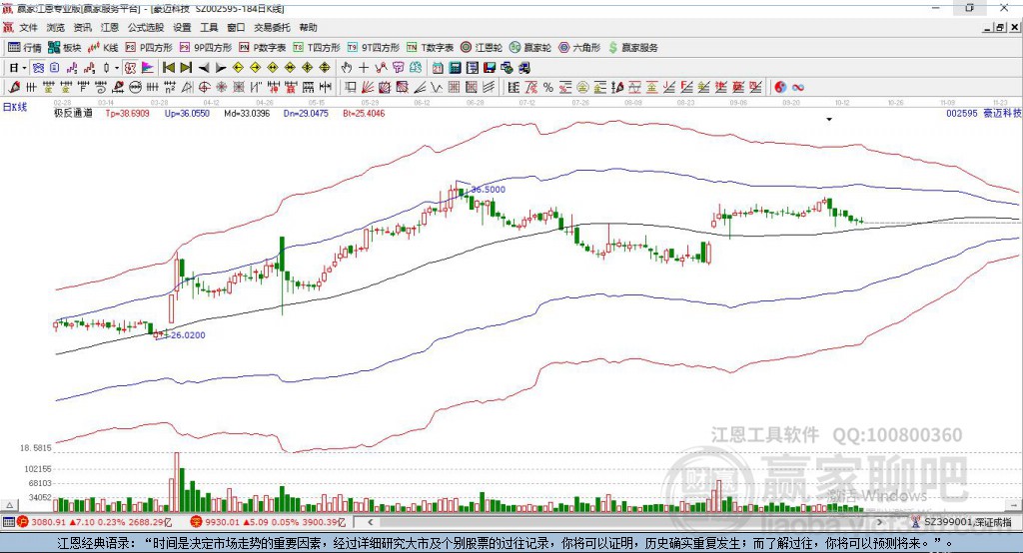The height and width of the screenshot is (553, 1023).
Task: Open the 赢家轮 wheel tool
Action: [530, 48]
